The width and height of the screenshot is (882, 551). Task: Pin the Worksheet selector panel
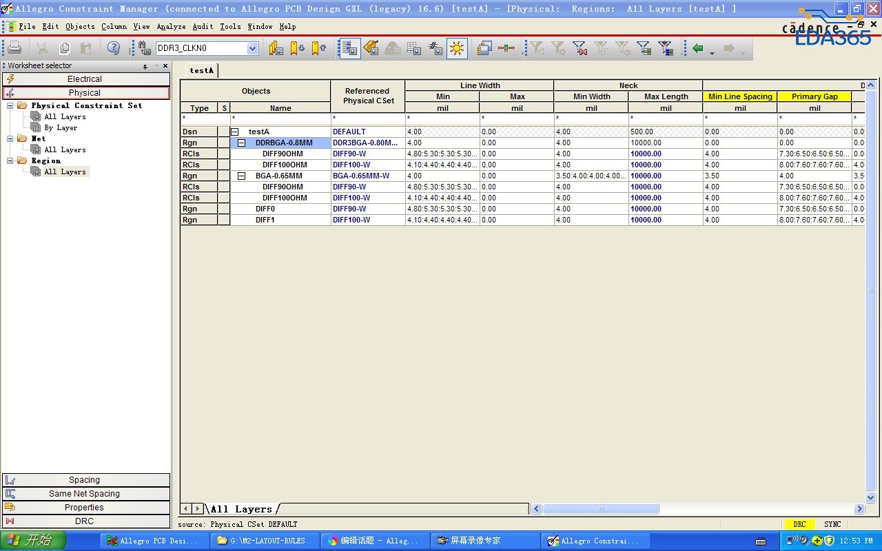pyautogui.click(x=145, y=66)
